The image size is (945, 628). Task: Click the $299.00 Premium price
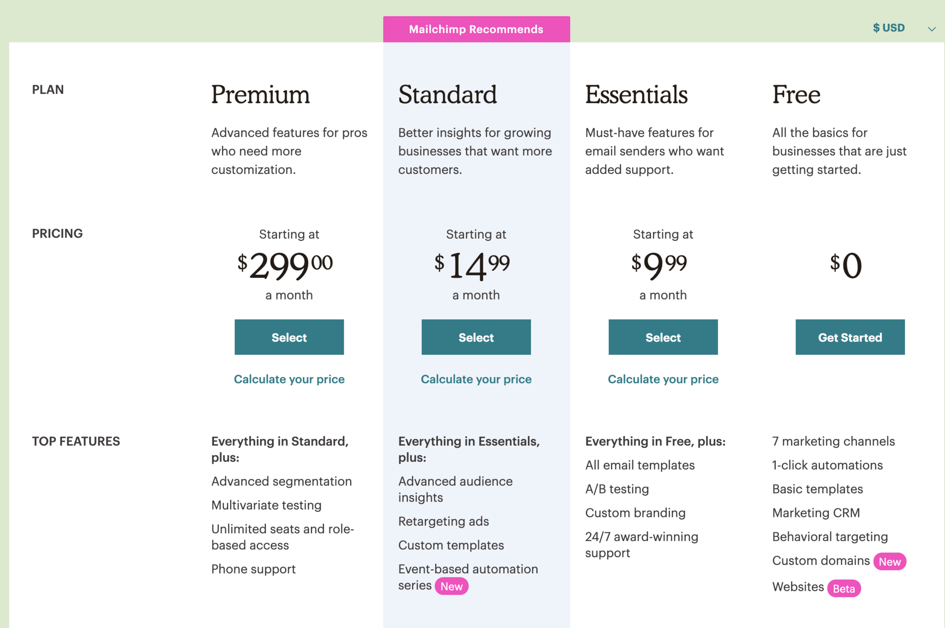coord(285,265)
